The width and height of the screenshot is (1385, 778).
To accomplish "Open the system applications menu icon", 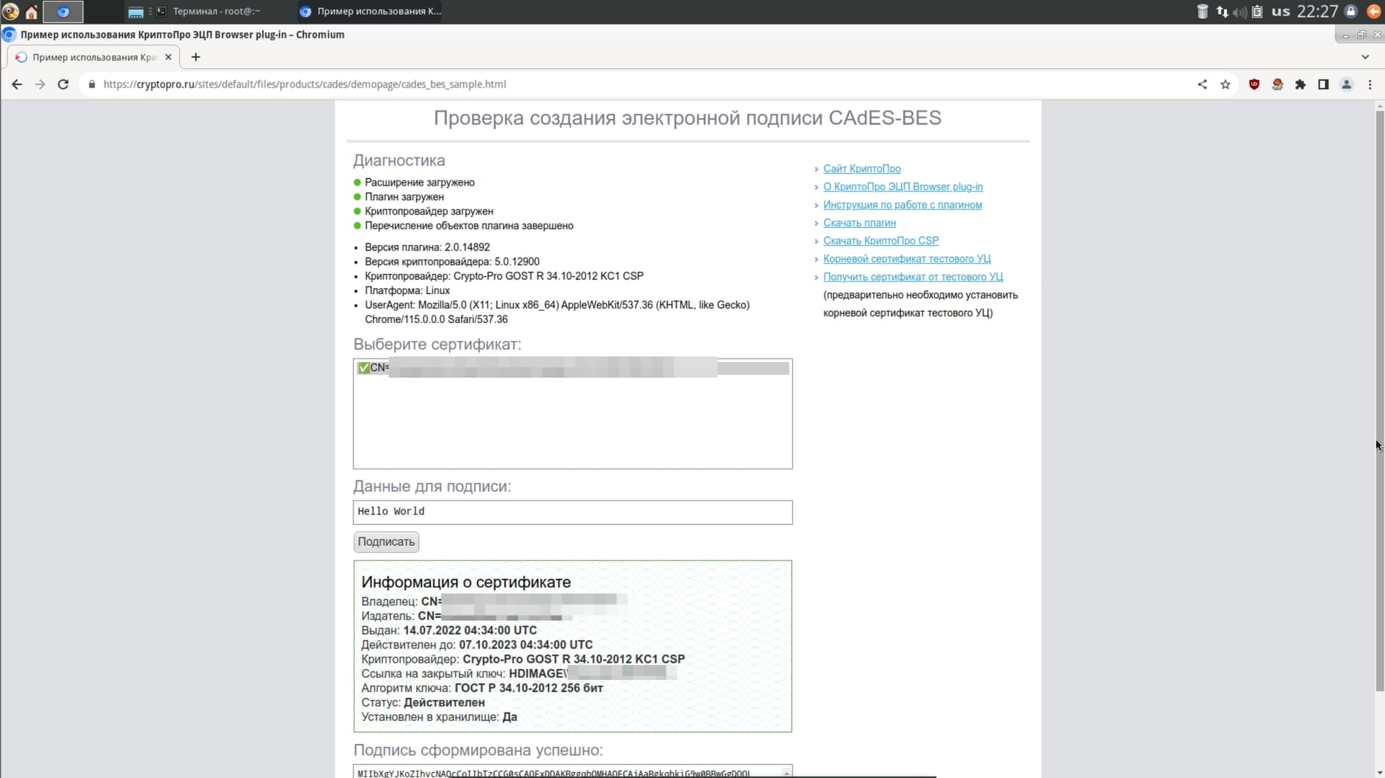I will click(x=11, y=12).
